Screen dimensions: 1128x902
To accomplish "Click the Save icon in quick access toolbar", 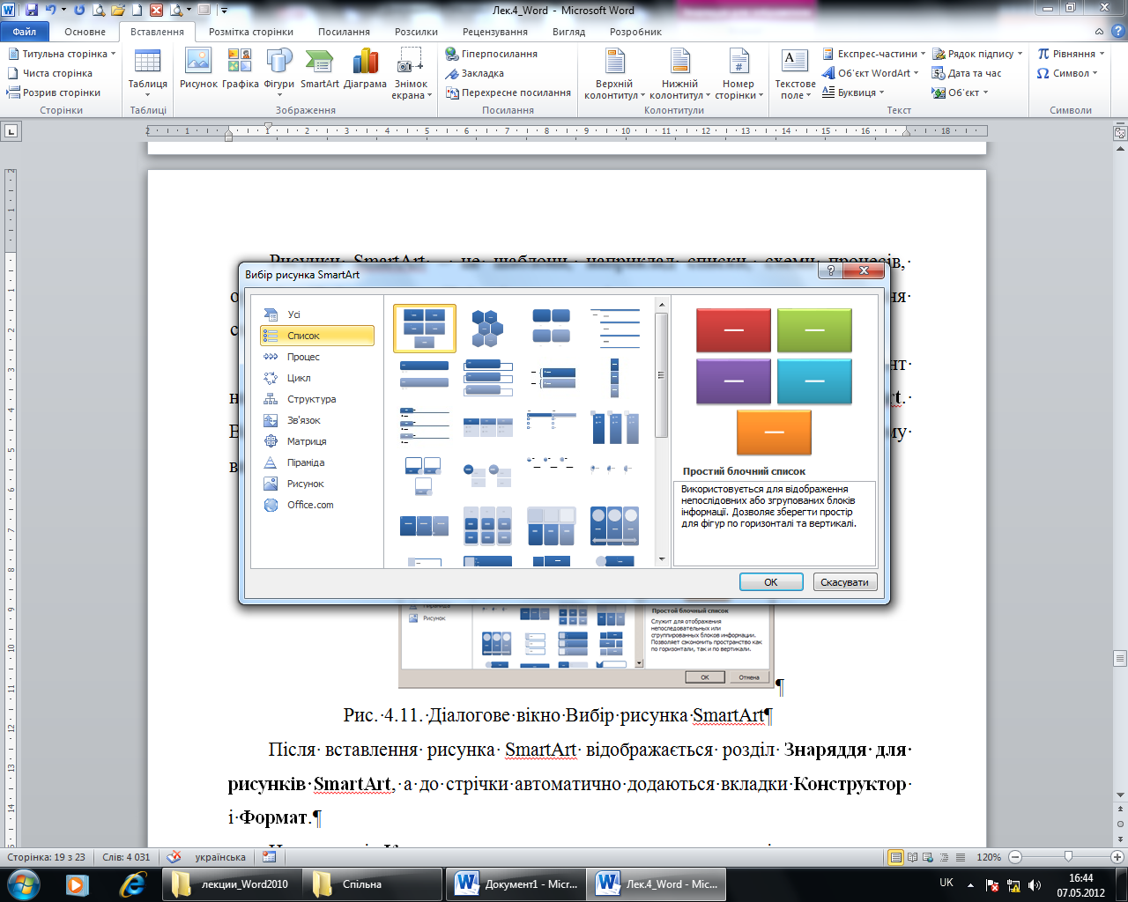I will tap(32, 11).
